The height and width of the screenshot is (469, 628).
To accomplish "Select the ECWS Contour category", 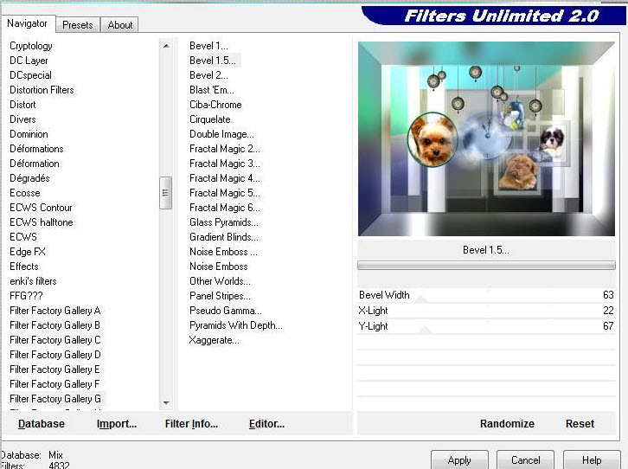I will coord(41,208).
